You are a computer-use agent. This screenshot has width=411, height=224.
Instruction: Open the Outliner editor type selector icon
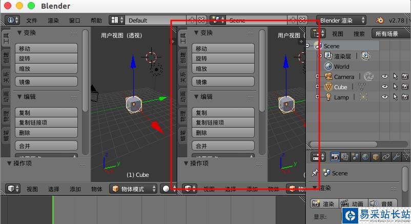point(318,33)
